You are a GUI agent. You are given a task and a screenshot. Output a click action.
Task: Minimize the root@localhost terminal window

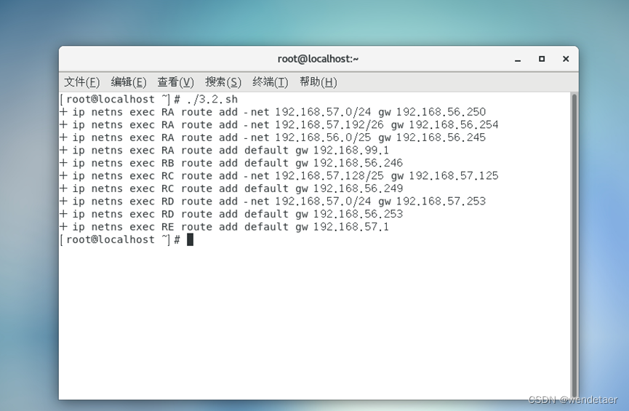(518, 60)
